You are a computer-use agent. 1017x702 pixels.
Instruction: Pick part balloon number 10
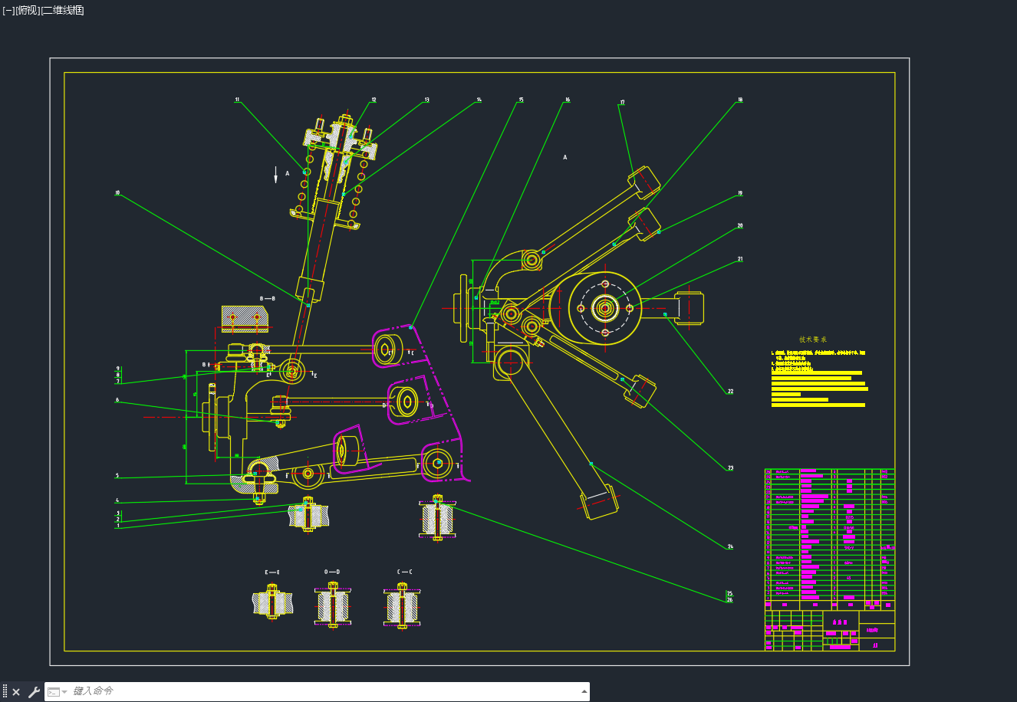click(x=117, y=193)
